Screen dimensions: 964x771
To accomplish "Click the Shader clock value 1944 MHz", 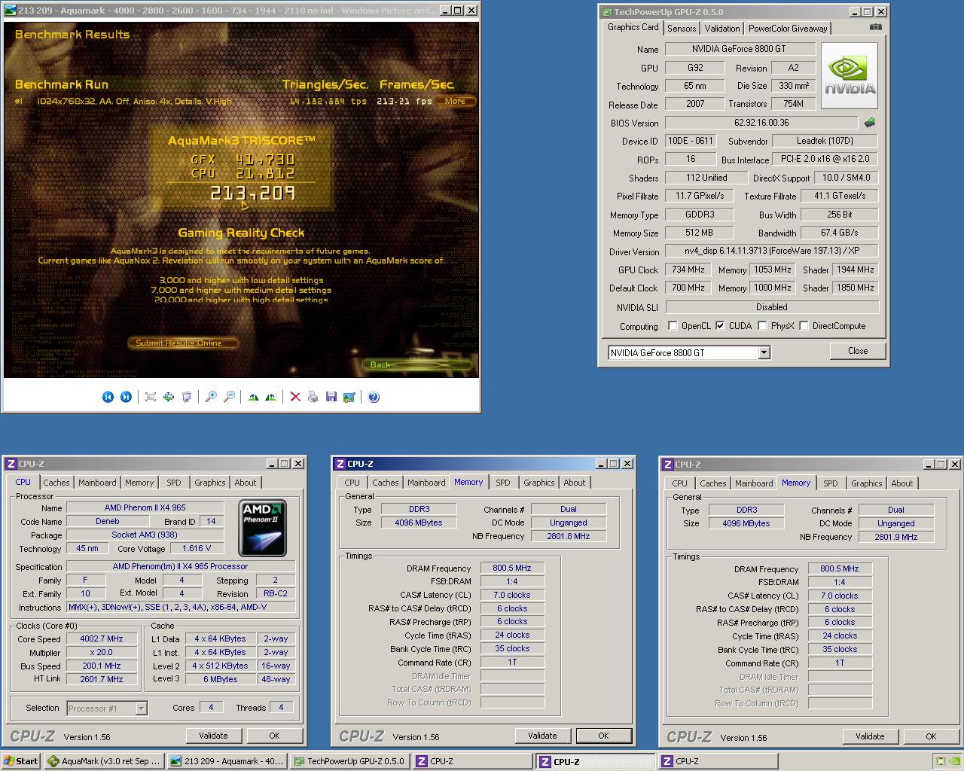I will point(856,270).
